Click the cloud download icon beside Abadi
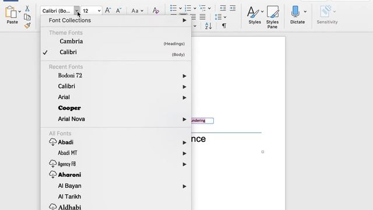Viewport: 373px width, 210px height. (53, 142)
